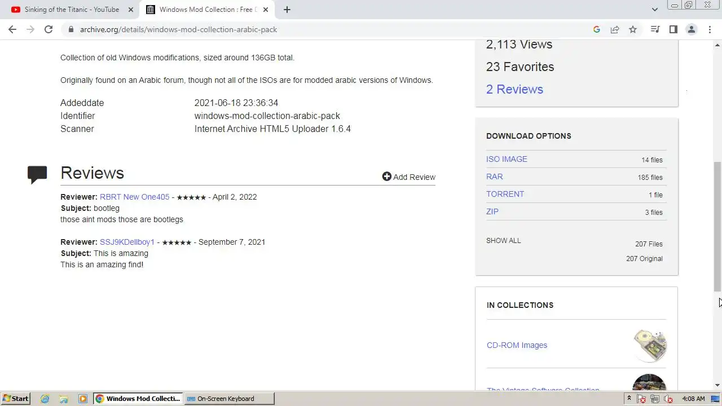Open the Windows Start menu

click(x=15, y=398)
